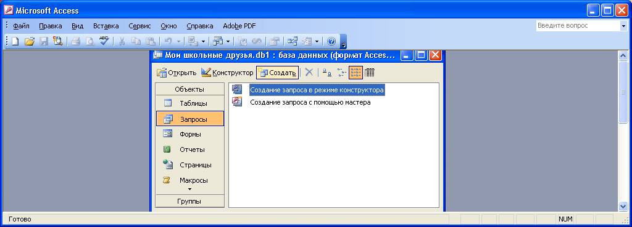Open the Файл menu
The height and width of the screenshot is (227, 632).
click(x=22, y=26)
